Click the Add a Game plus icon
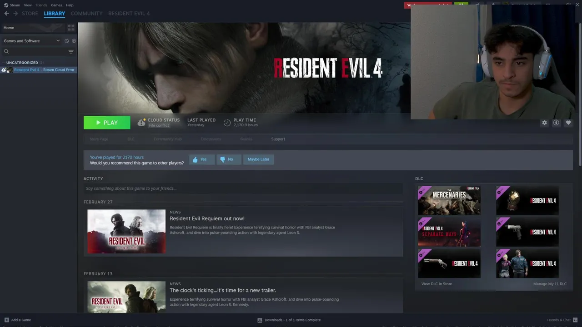Screen dimensions: 582x327 [6, 320]
